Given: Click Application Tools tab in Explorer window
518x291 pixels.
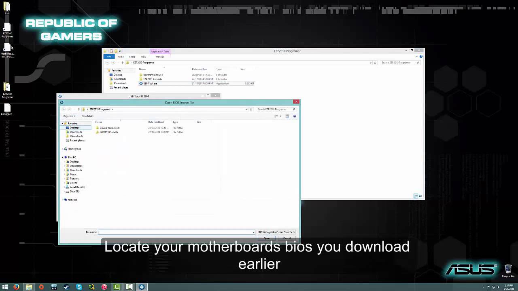Looking at the screenshot, I should pos(160,51).
